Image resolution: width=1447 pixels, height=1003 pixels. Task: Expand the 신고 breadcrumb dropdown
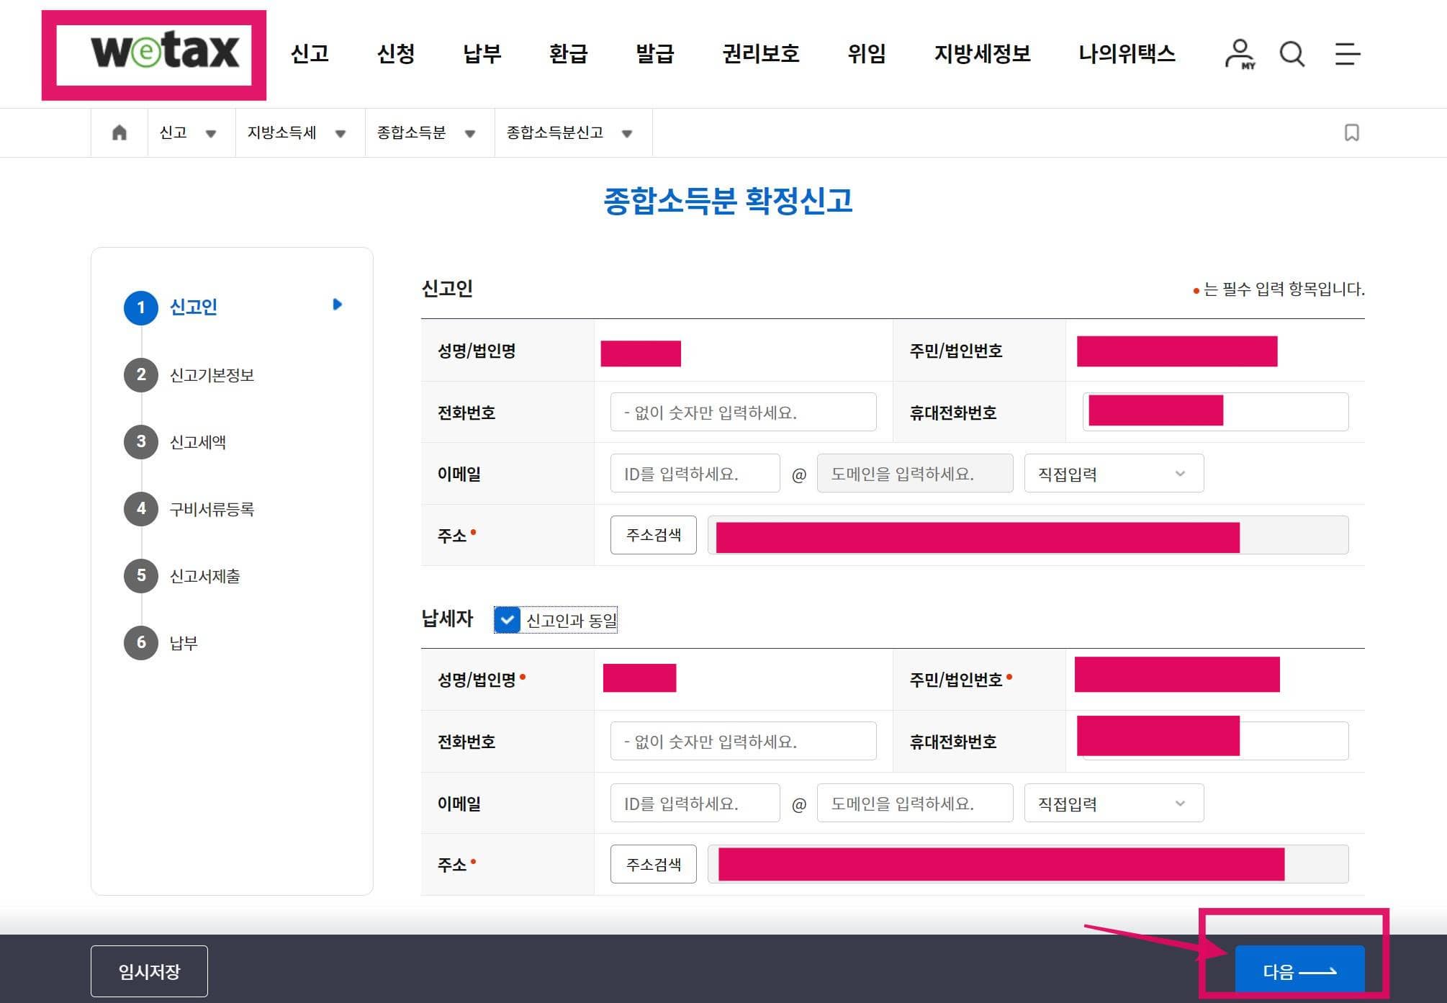coord(211,133)
